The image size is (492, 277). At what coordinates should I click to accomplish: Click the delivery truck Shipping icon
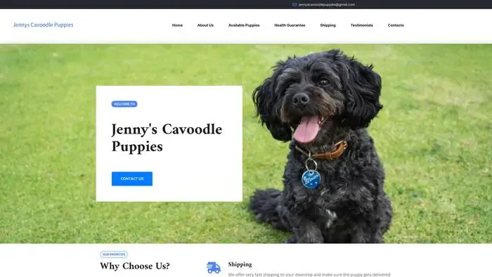(x=214, y=268)
